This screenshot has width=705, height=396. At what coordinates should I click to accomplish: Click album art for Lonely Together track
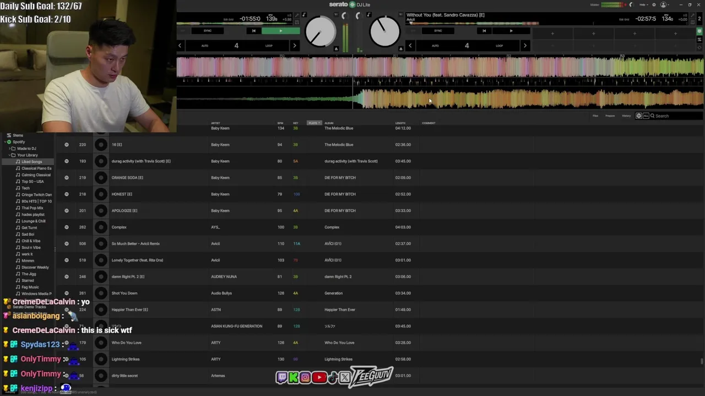click(x=101, y=260)
